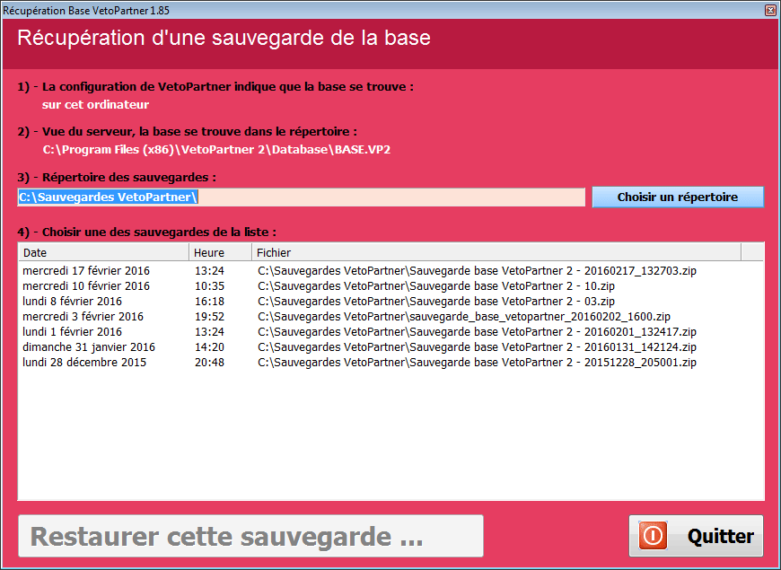781x570 pixels.
Task: Focus the backup directory path field
Action: [302, 197]
